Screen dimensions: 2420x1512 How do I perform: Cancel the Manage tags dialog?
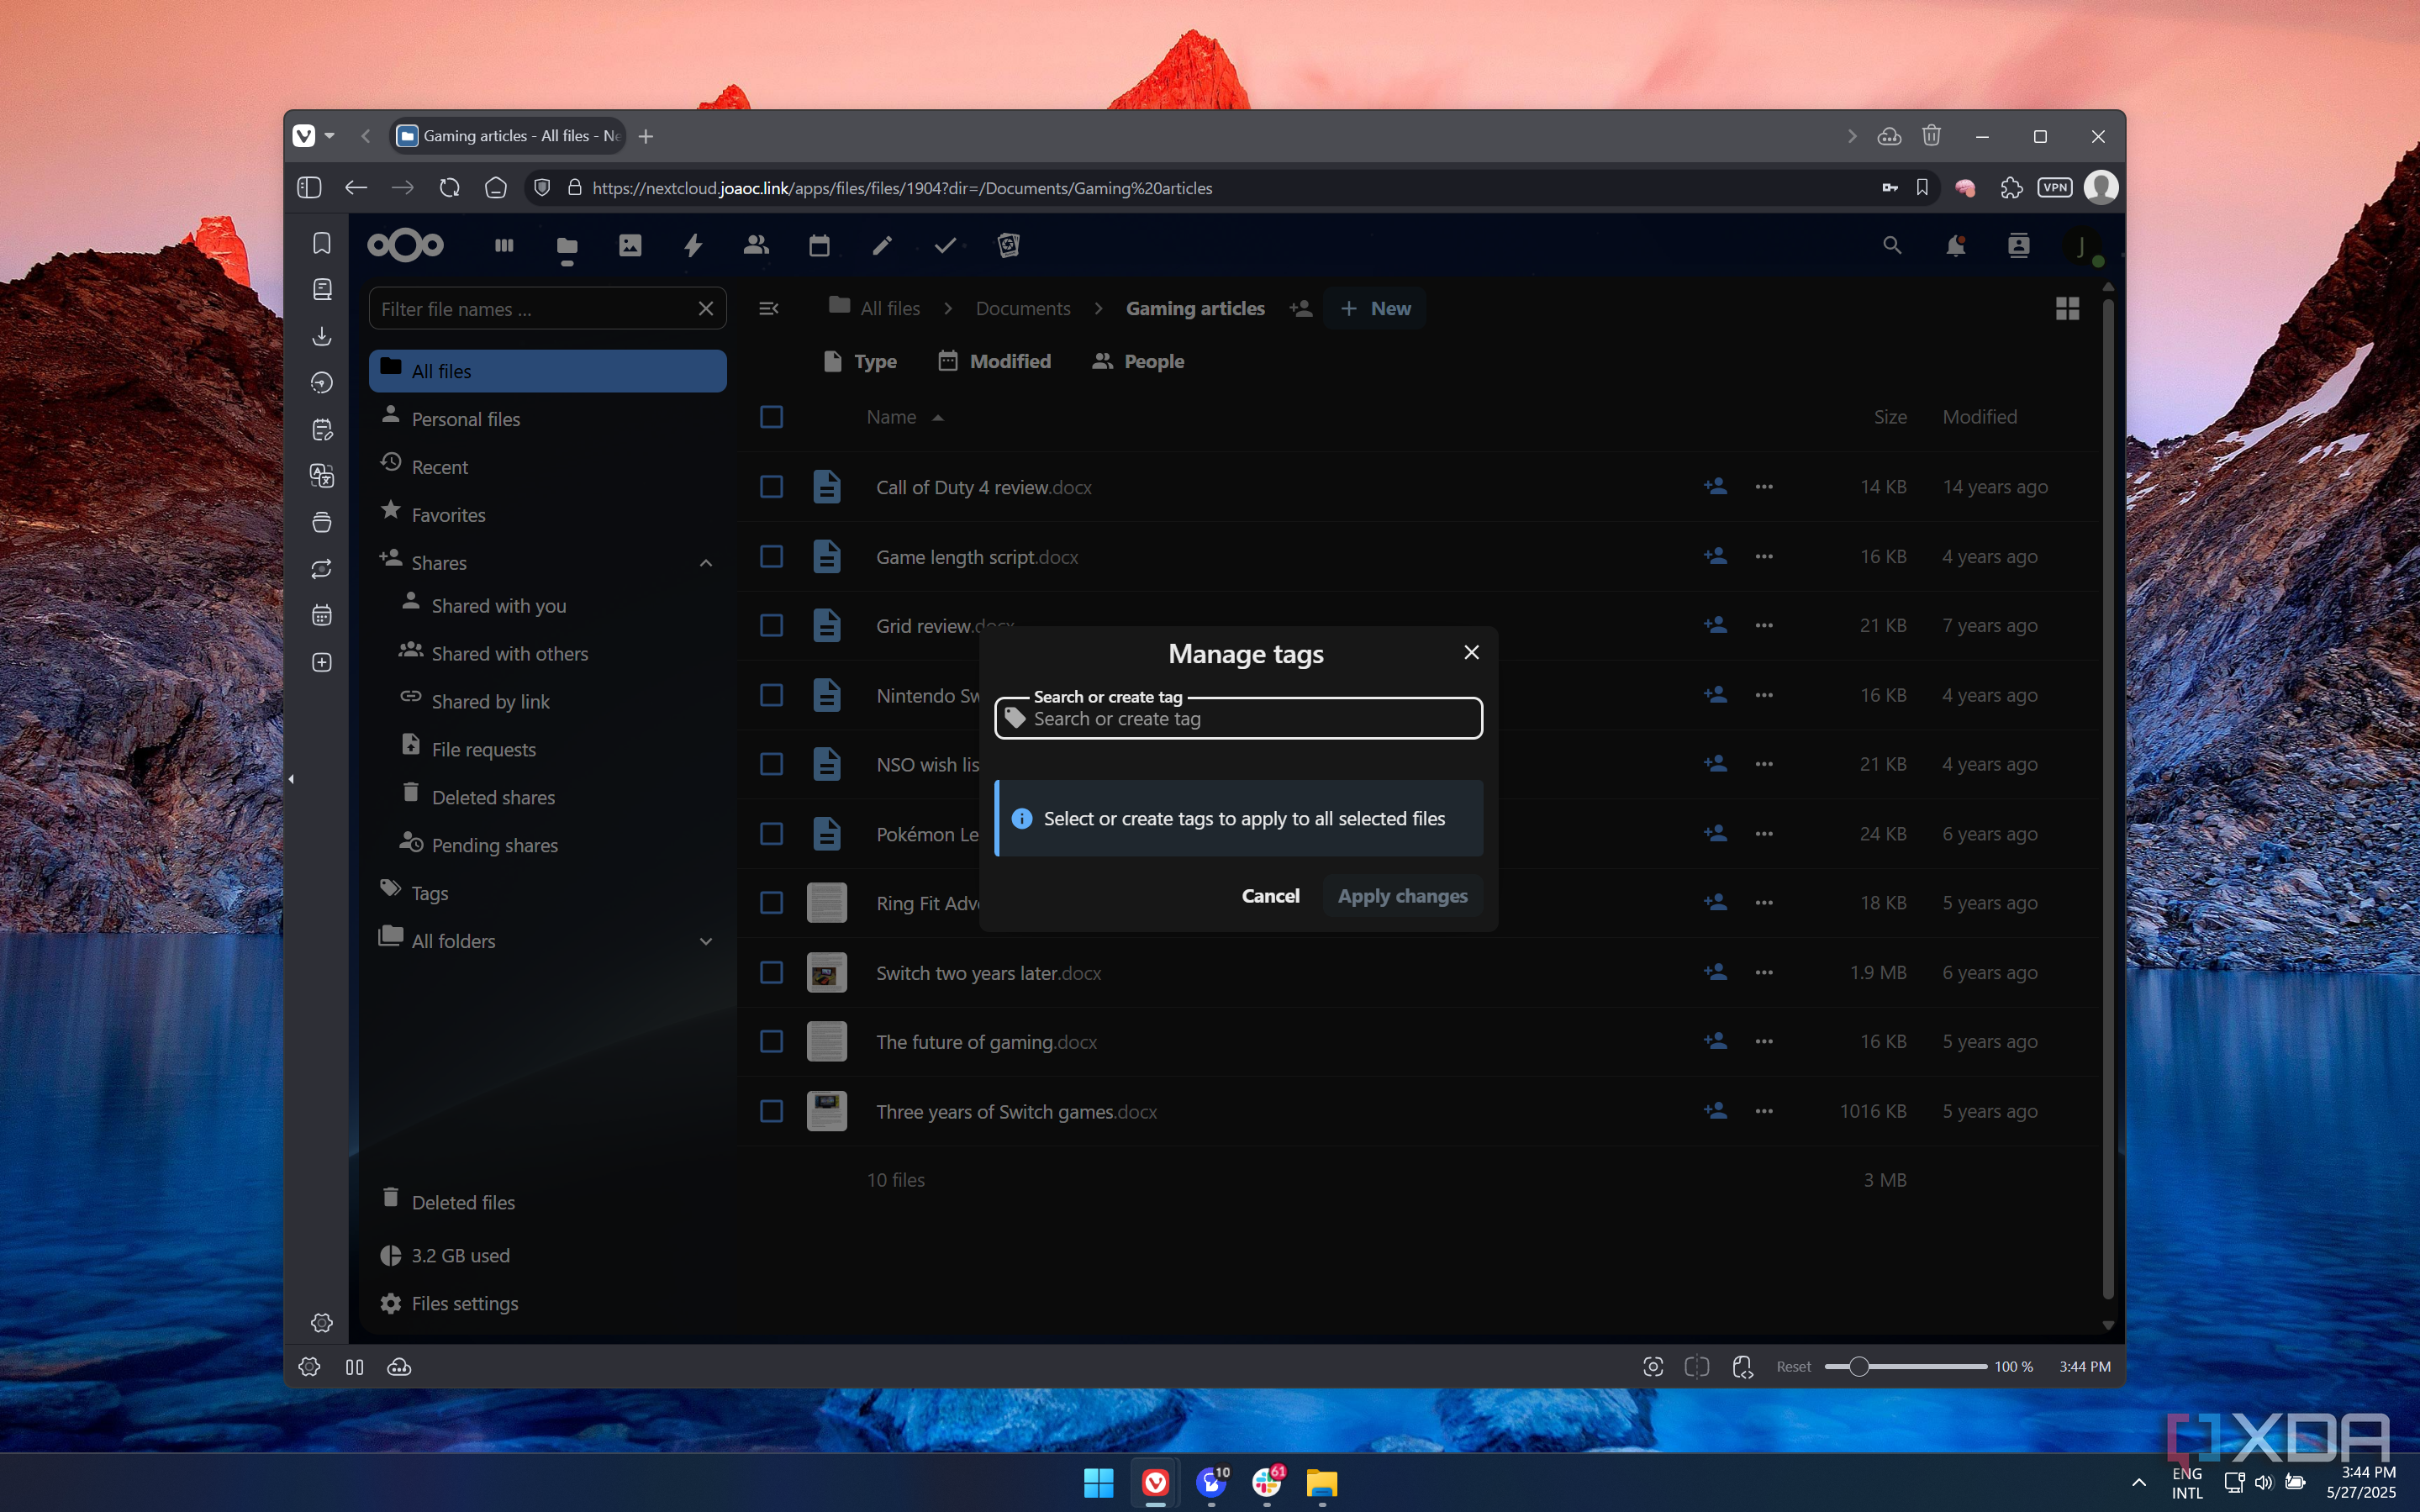tap(1270, 896)
